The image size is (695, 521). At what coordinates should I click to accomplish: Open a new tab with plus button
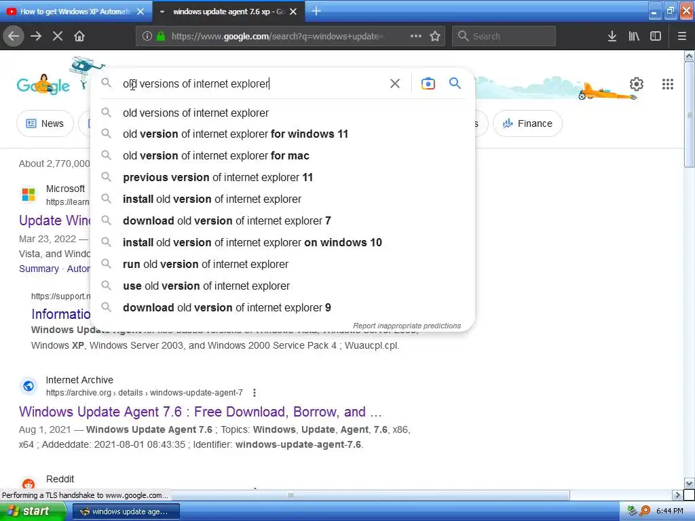[316, 11]
